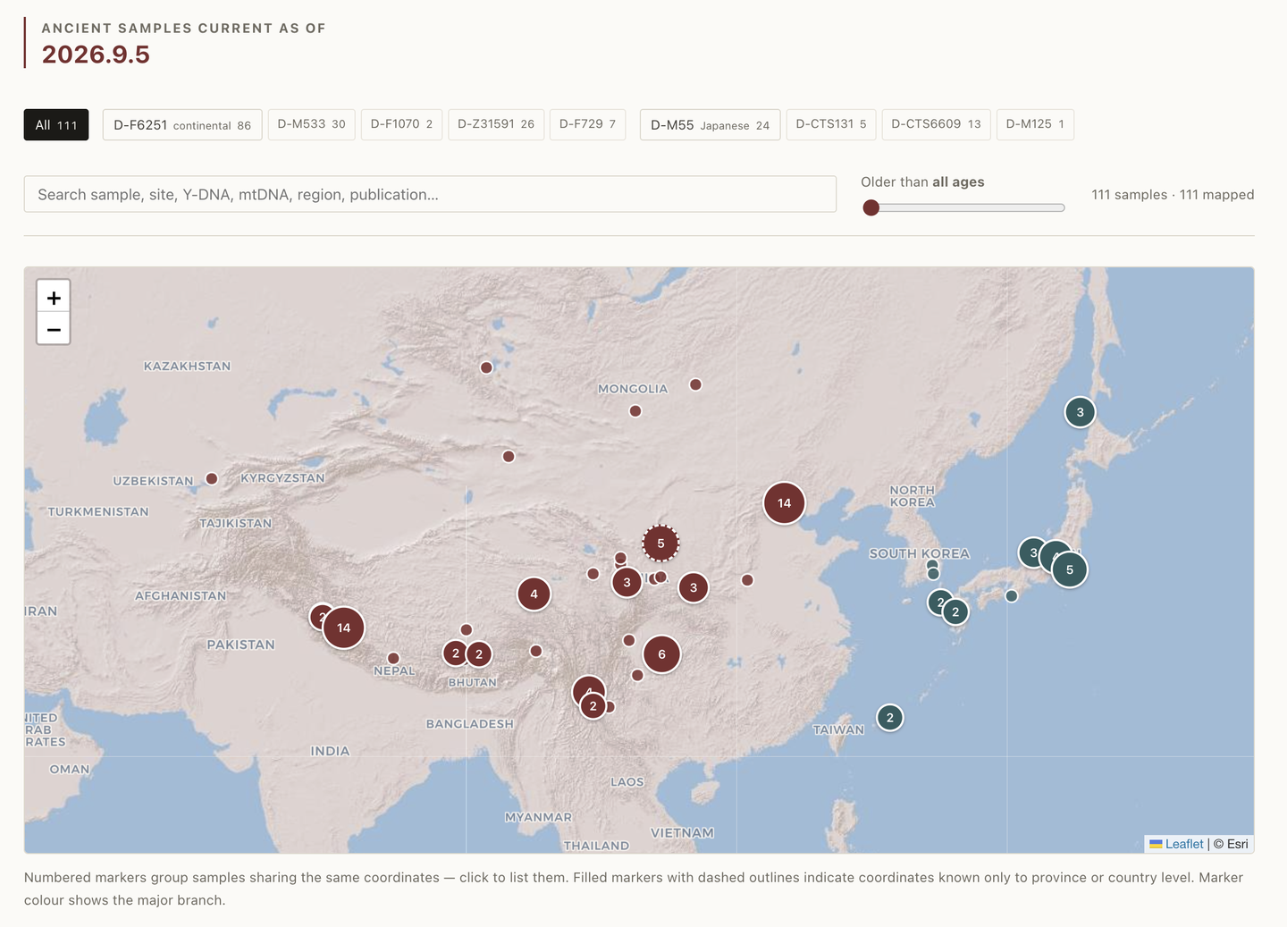
Task: Toggle the D-CTS6609 filter chip
Action: point(936,124)
